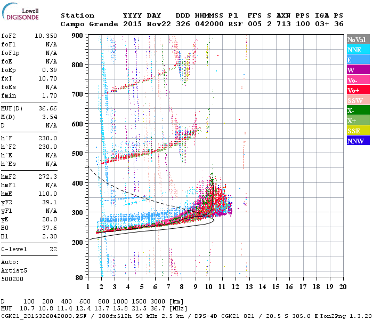This screenshot has width=373, height=320.
Task: Click the 80 km y-axis label
Action: click(x=79, y=277)
